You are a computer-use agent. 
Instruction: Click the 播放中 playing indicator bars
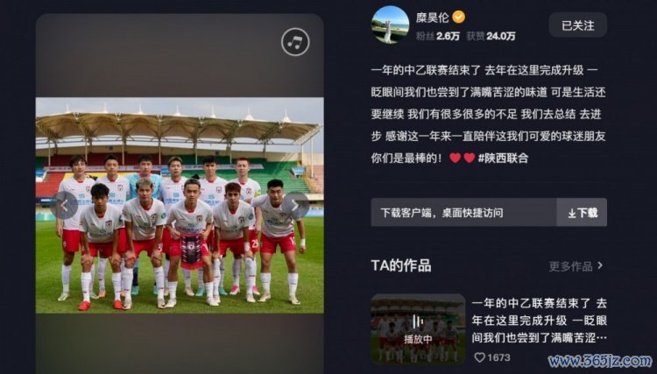418,321
